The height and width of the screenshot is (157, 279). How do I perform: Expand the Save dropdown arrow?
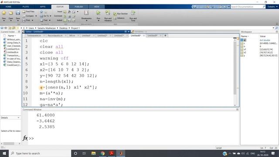pyautogui.click(x=18, y=20)
